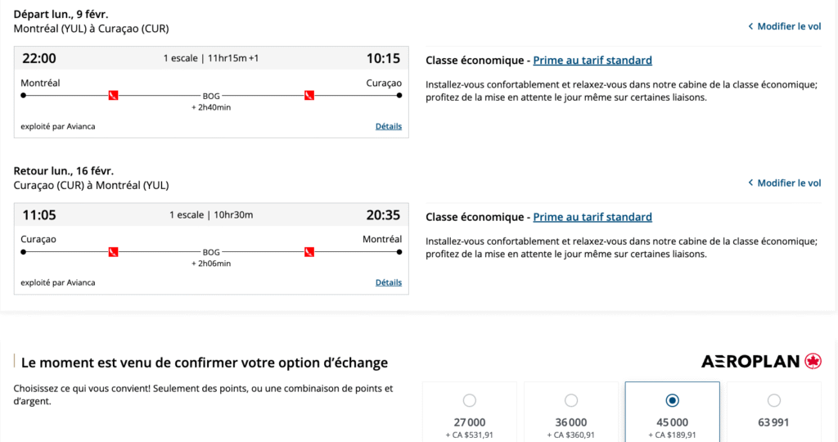The width and height of the screenshot is (838, 442).
Task: Click Modifier le vol for departure flight
Action: tap(789, 26)
